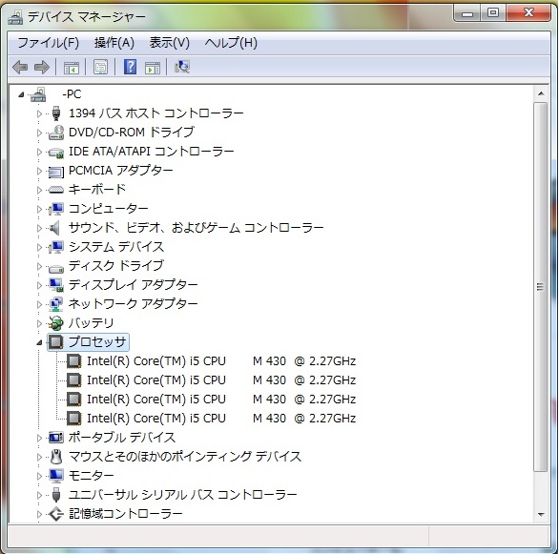Select the モニター tree item
Viewport: 559px width, 554px height.
pyautogui.click(x=91, y=476)
